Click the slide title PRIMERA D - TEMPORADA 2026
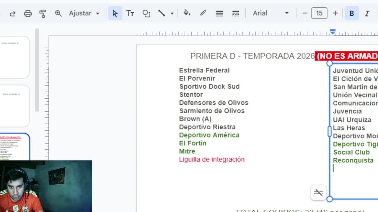The image size is (378, 212). tap(252, 56)
